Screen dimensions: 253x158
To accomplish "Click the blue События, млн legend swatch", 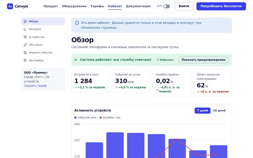I will 75,118.
